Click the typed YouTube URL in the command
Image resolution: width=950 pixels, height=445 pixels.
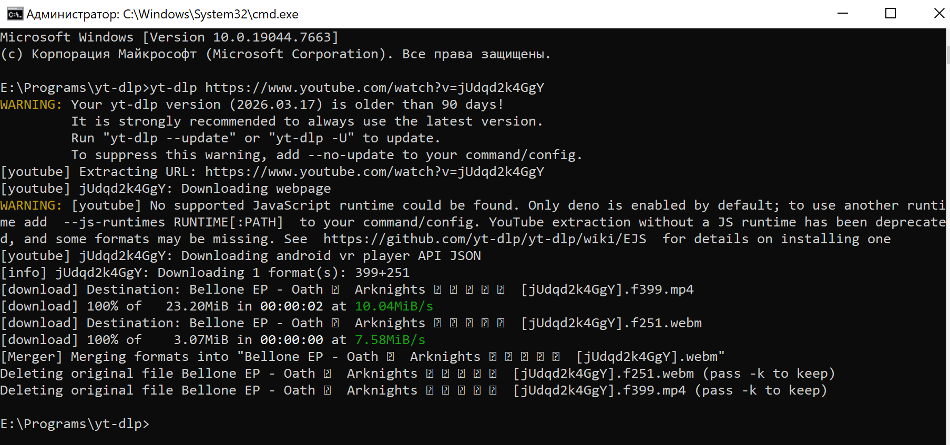pos(374,88)
